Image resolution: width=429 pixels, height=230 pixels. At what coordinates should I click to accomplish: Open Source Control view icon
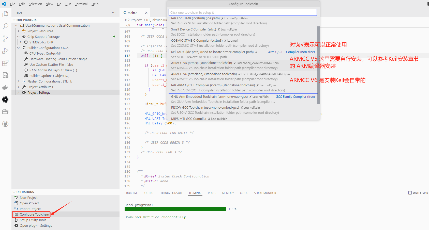coord(5,39)
